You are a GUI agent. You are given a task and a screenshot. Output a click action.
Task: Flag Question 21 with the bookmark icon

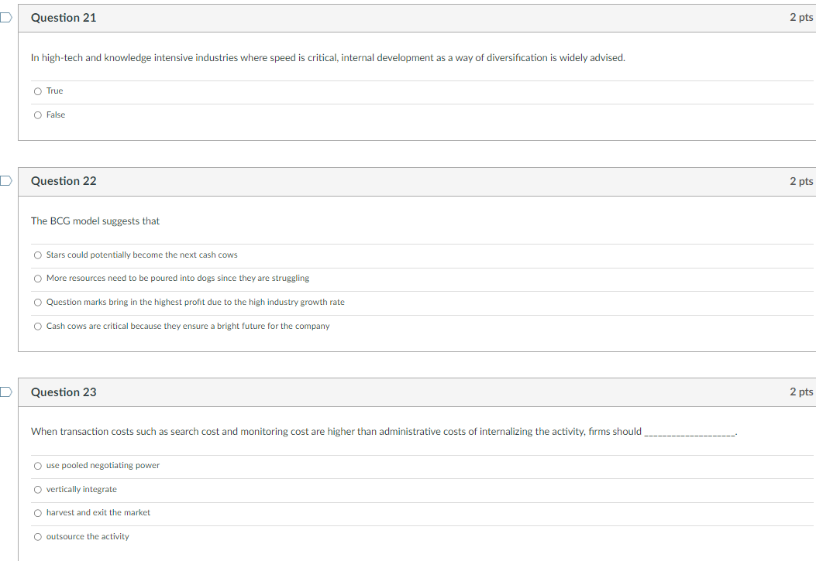5,18
